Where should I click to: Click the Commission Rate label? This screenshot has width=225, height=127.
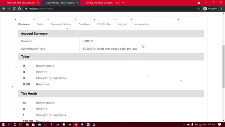tap(33, 49)
